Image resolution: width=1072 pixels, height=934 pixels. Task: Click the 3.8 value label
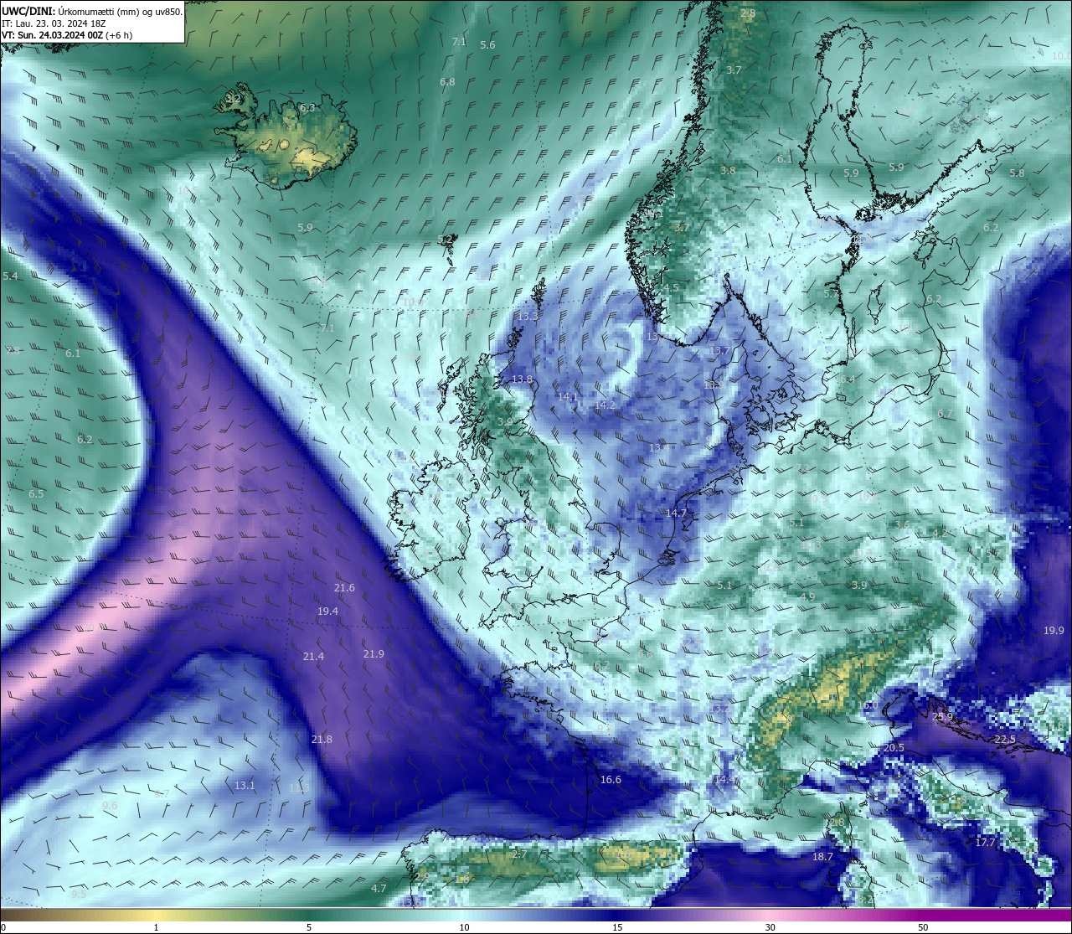728,171
